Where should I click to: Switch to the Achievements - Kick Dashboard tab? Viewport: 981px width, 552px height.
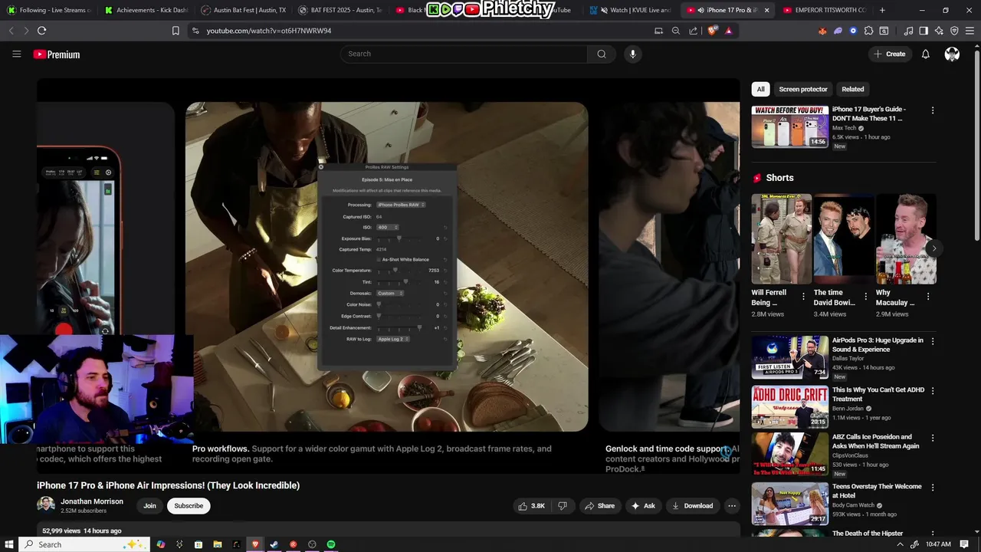click(146, 10)
